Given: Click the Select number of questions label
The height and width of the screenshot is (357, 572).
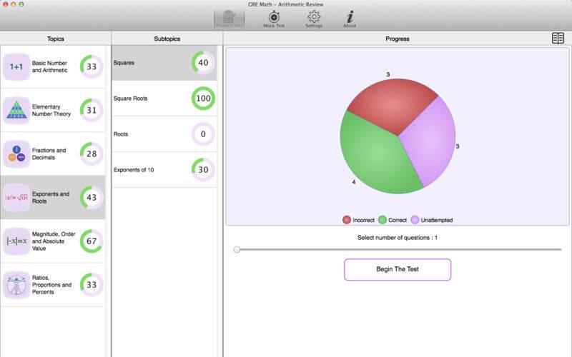Looking at the screenshot, I should pos(398,238).
